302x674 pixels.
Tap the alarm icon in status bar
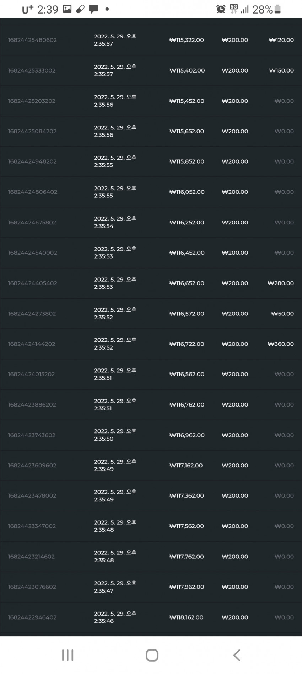[x=221, y=9]
